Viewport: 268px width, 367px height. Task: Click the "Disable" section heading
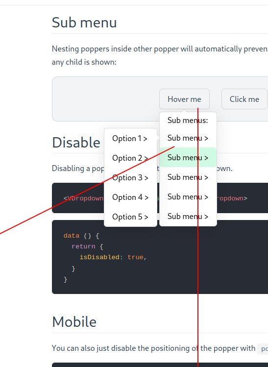click(x=76, y=142)
